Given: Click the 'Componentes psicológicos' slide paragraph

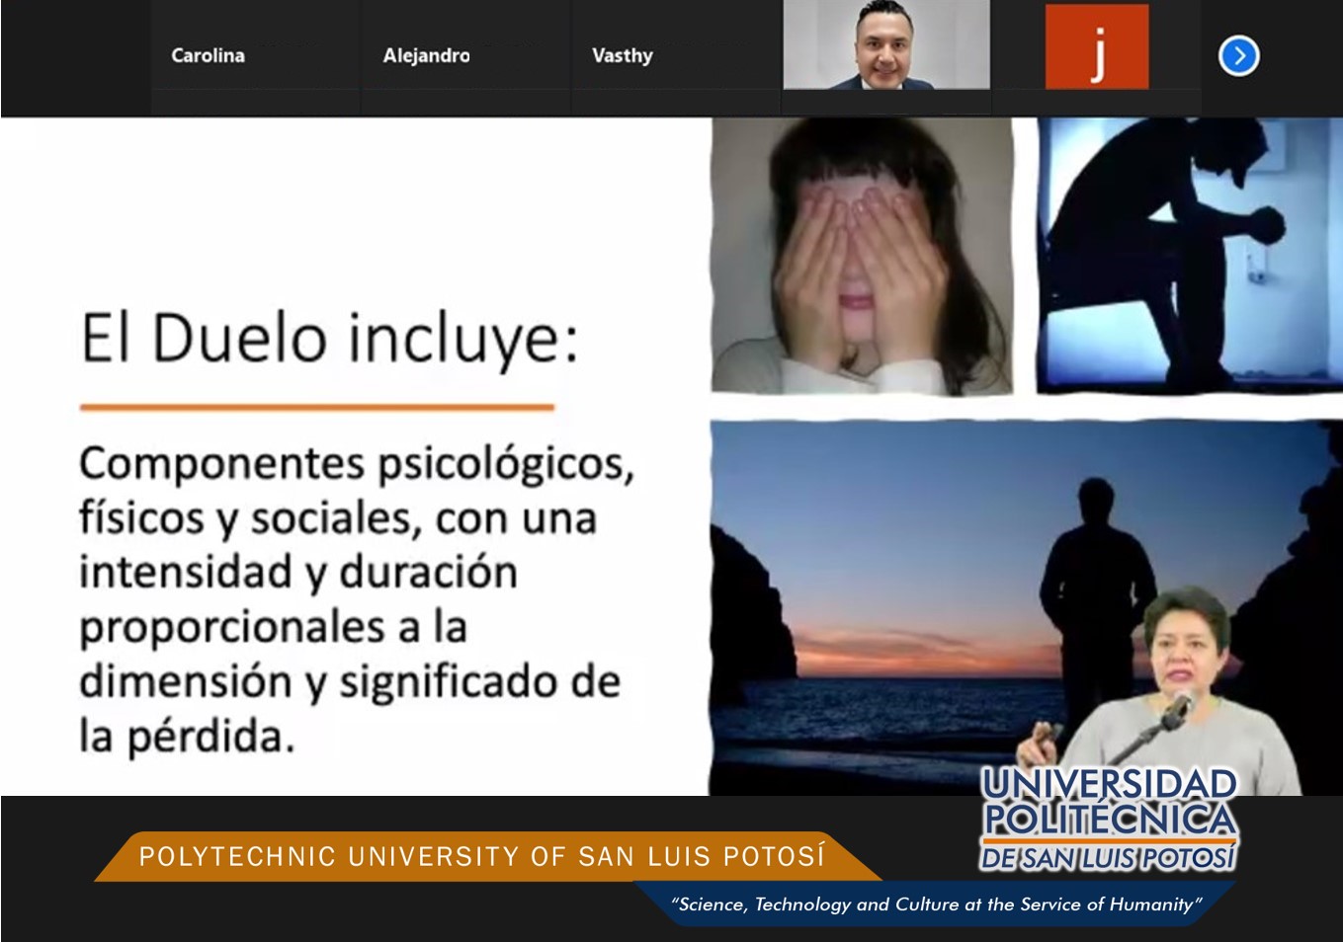Looking at the screenshot, I should tap(357, 598).
